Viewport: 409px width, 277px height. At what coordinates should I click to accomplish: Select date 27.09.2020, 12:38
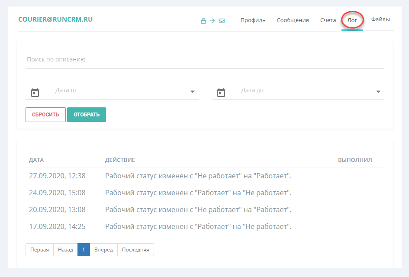[x=57, y=176]
